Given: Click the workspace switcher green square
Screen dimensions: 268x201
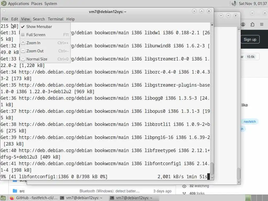Looking at the screenshot, I should pyautogui.click(x=248, y=198).
